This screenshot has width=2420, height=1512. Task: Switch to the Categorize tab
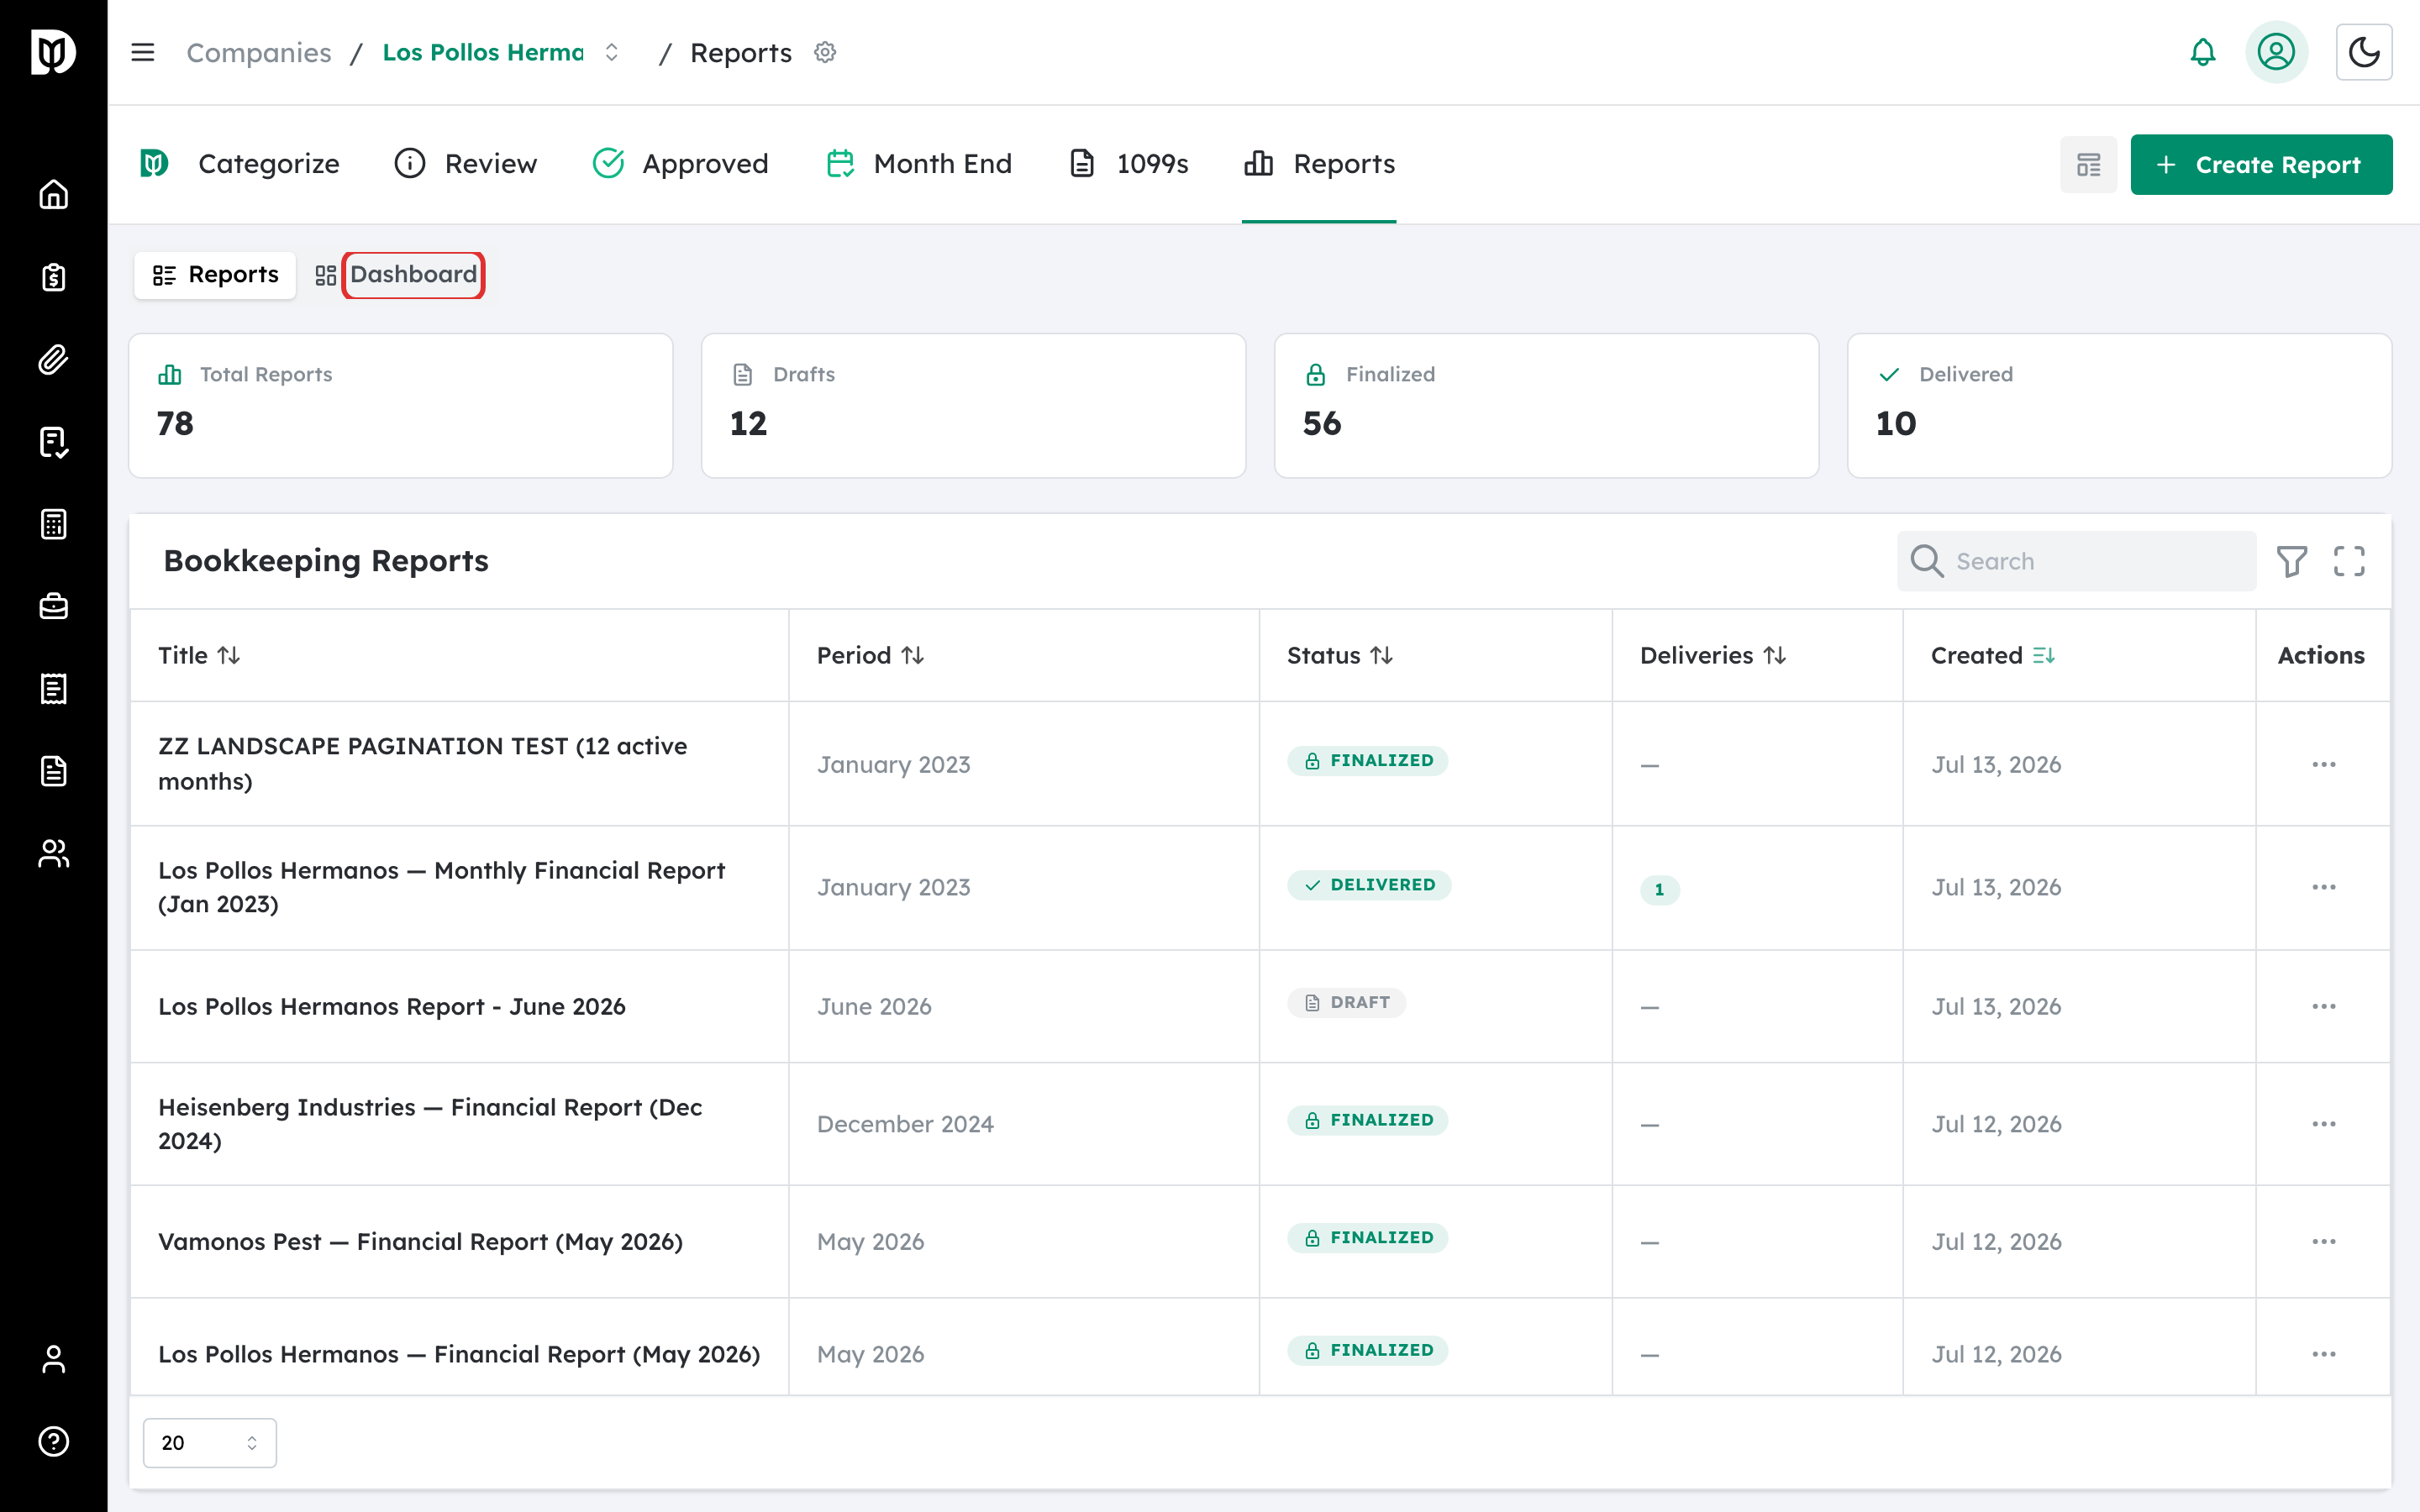[240, 164]
